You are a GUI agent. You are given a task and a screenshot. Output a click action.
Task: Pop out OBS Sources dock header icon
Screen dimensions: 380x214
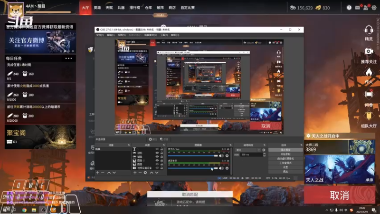tap(164, 145)
